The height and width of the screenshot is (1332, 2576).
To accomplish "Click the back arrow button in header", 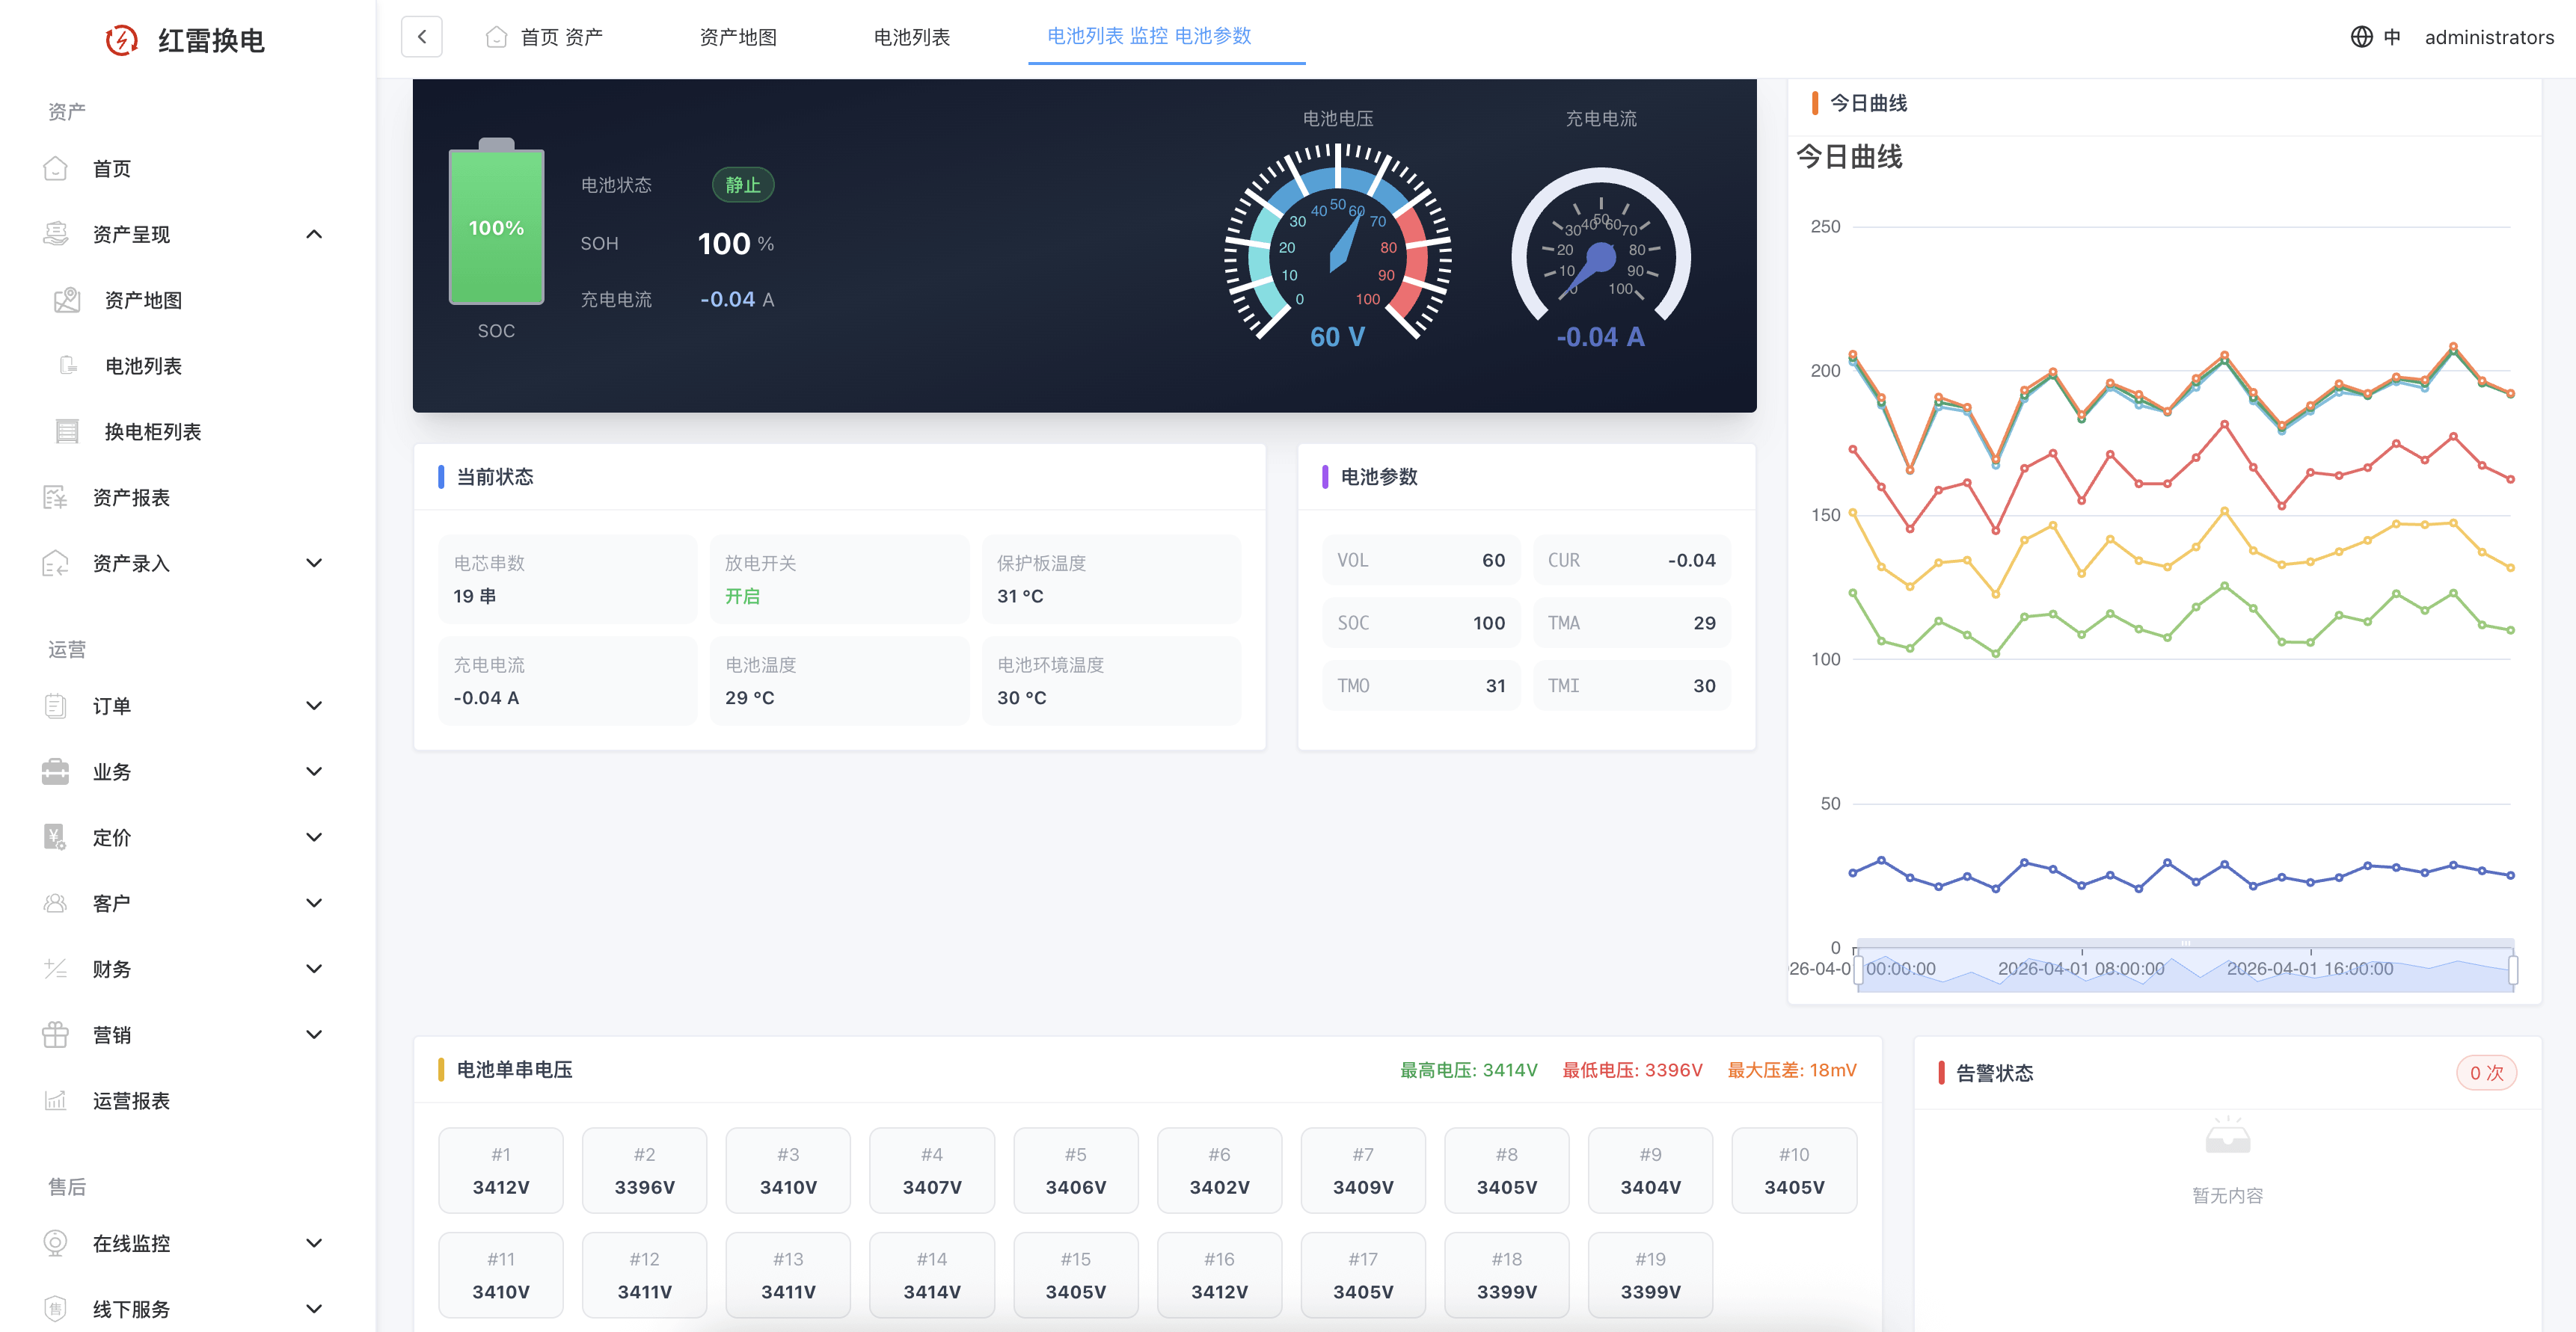I will point(422,37).
